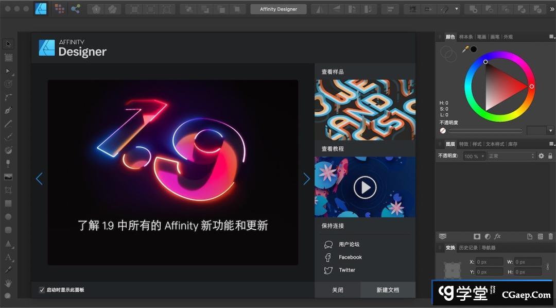Delete layer using the trash icon
Screen dimensions: 556x308
pyautogui.click(x=550, y=236)
